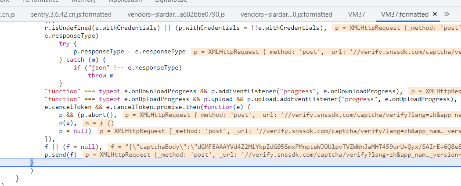461x186 pixels.
Task: Switch to the VM37 source tab
Action: (357, 14)
